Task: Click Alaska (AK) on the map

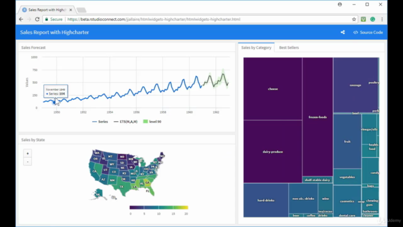Action: (x=98, y=194)
